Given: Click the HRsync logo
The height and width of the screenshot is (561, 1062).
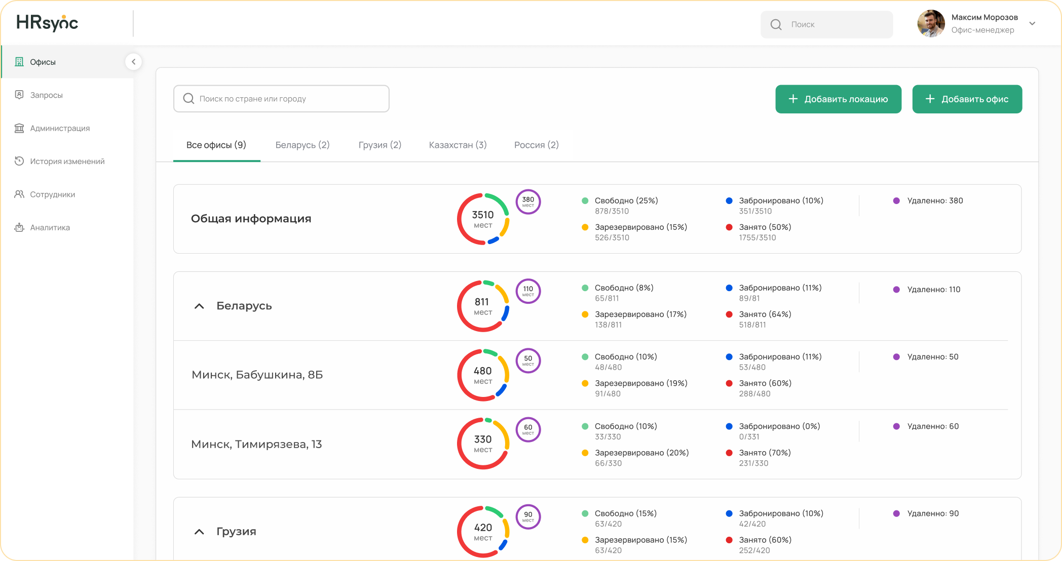Looking at the screenshot, I should tap(47, 23).
